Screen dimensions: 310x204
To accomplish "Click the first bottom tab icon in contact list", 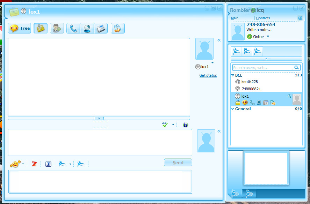I will [x=235, y=193].
